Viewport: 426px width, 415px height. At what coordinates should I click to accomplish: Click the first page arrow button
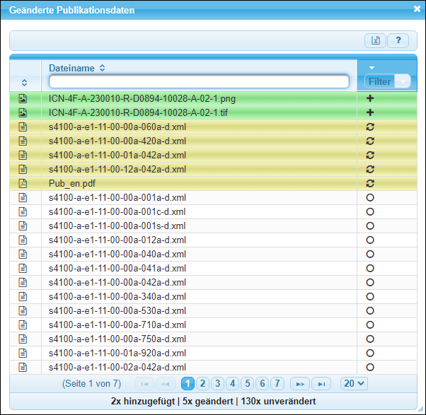click(144, 384)
